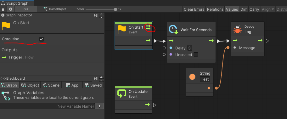Select the String literal orange icon

pos(192,77)
